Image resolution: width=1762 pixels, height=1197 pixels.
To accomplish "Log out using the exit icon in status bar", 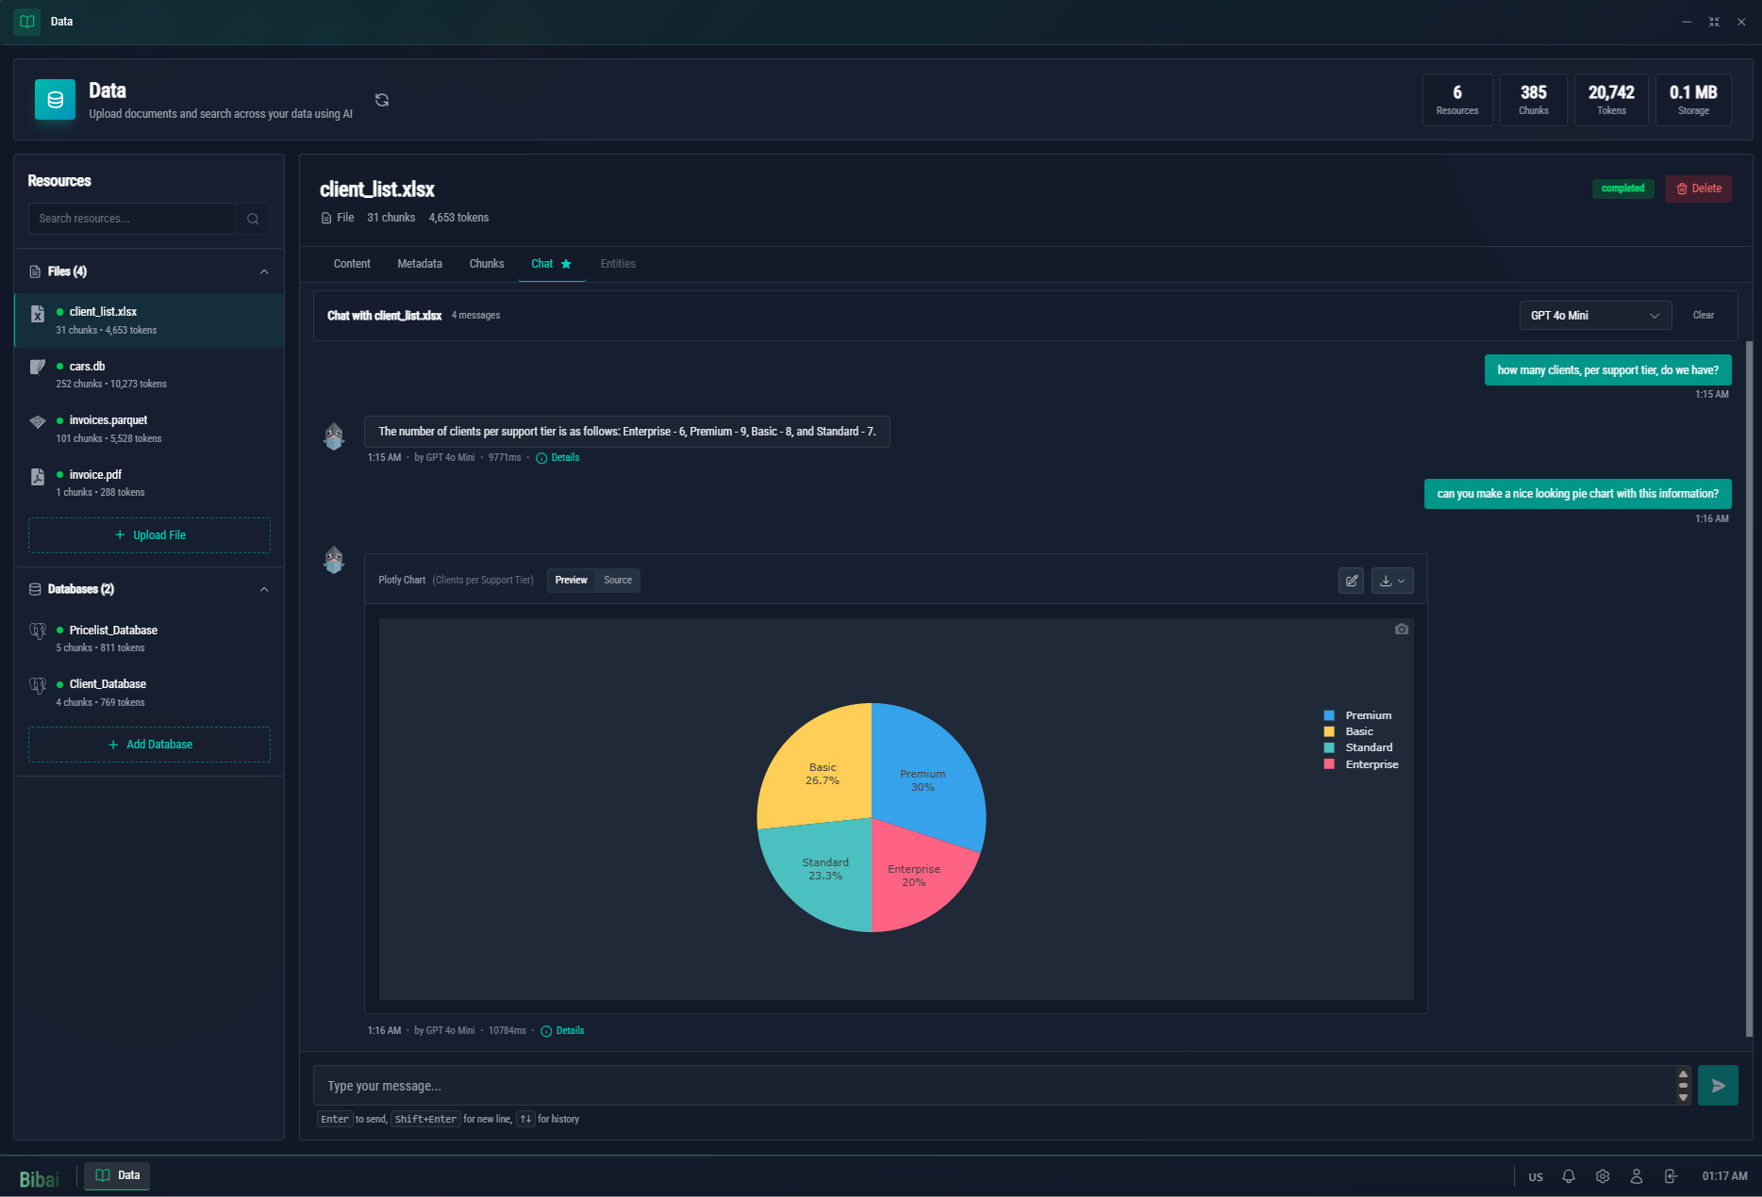I will coord(1671,1176).
